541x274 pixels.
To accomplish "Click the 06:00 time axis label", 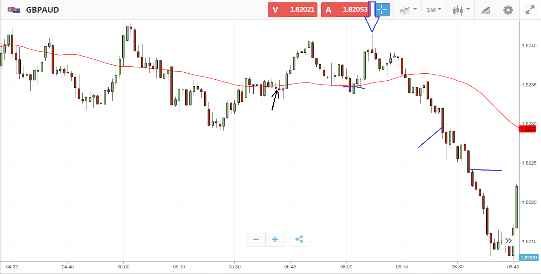I will [x=346, y=266].
